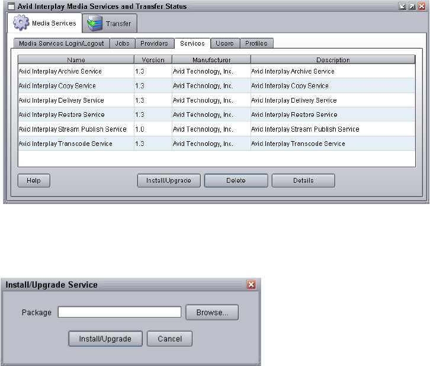Select the Services tab
This screenshot has height=366, width=430.
[x=192, y=43]
